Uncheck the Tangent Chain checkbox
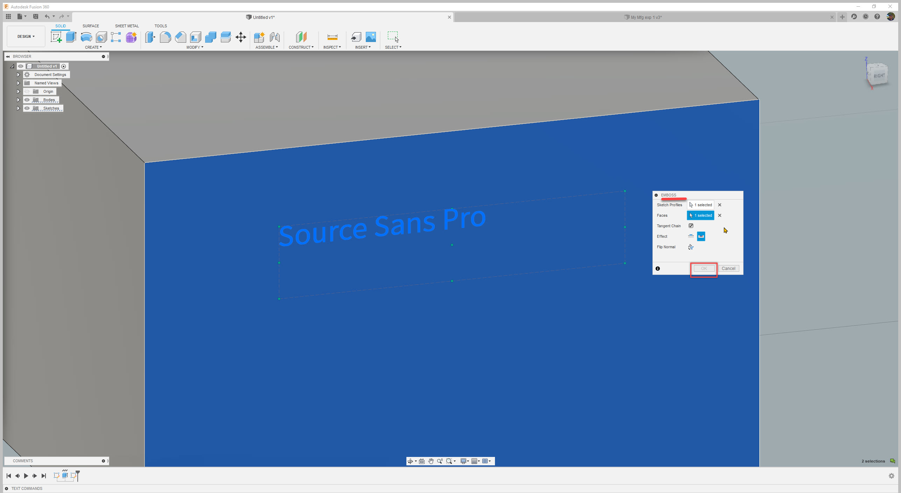The image size is (901, 493). [x=691, y=226]
